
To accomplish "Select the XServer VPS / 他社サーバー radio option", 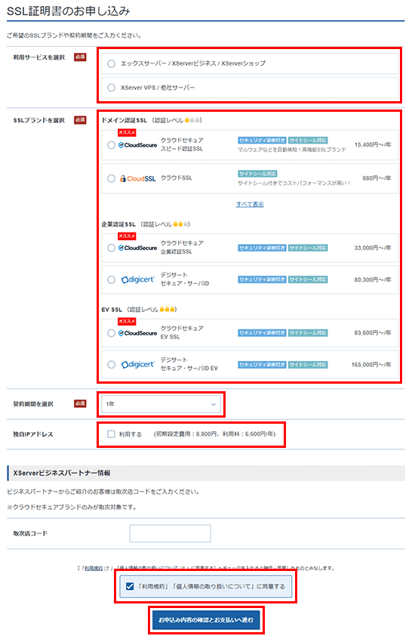I will (x=111, y=88).
